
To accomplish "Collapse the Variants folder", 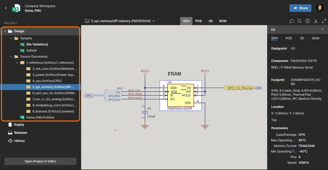I will [11, 38].
